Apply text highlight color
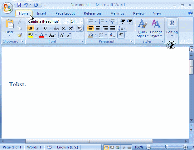The height and width of the screenshot is (150, 194). coord(31,35)
